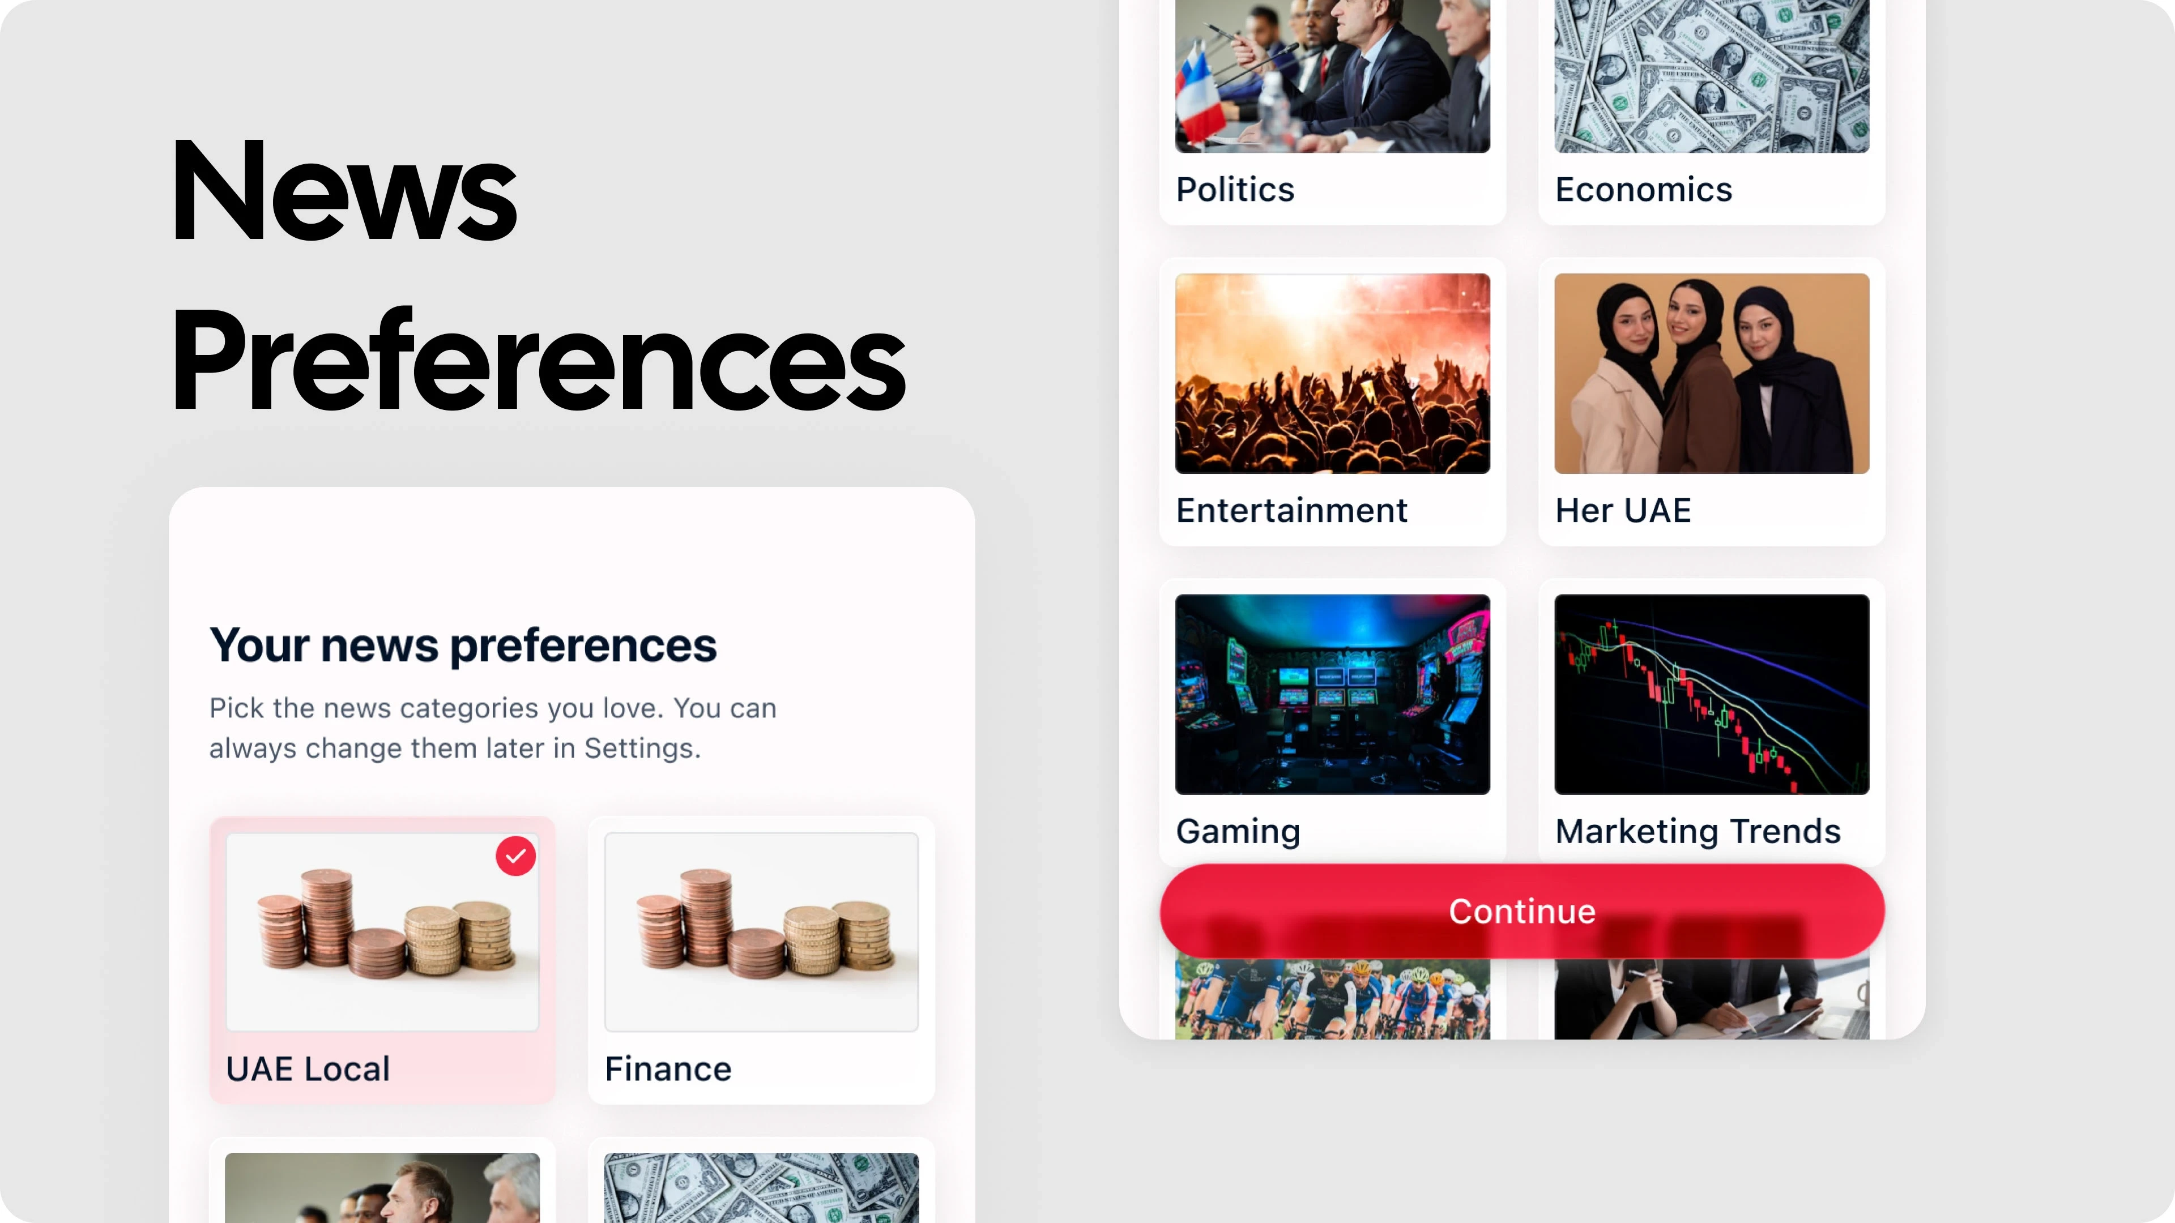
Task: Tap the candlestick chart image
Action: tap(1712, 694)
